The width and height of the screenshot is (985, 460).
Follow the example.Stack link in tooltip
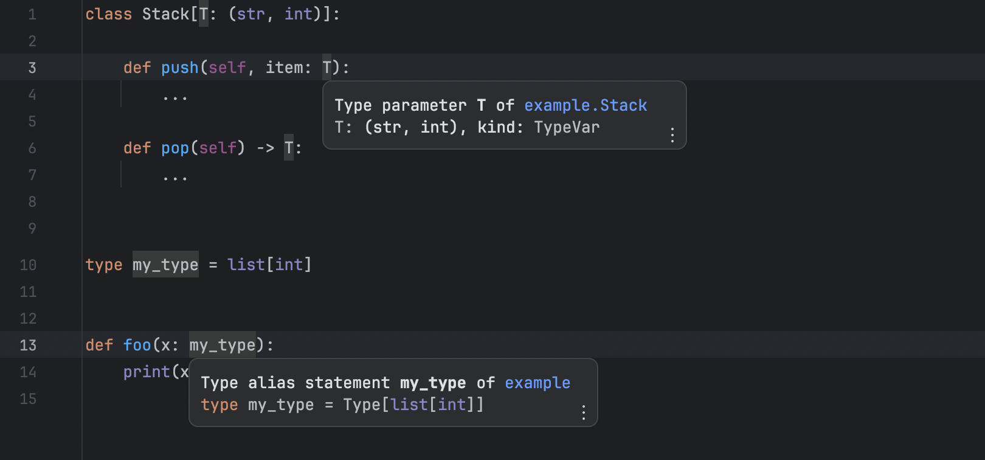[585, 105]
